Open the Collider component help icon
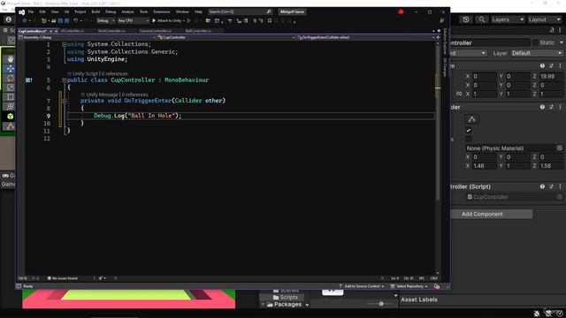This screenshot has width=566, height=318. (x=542, y=107)
